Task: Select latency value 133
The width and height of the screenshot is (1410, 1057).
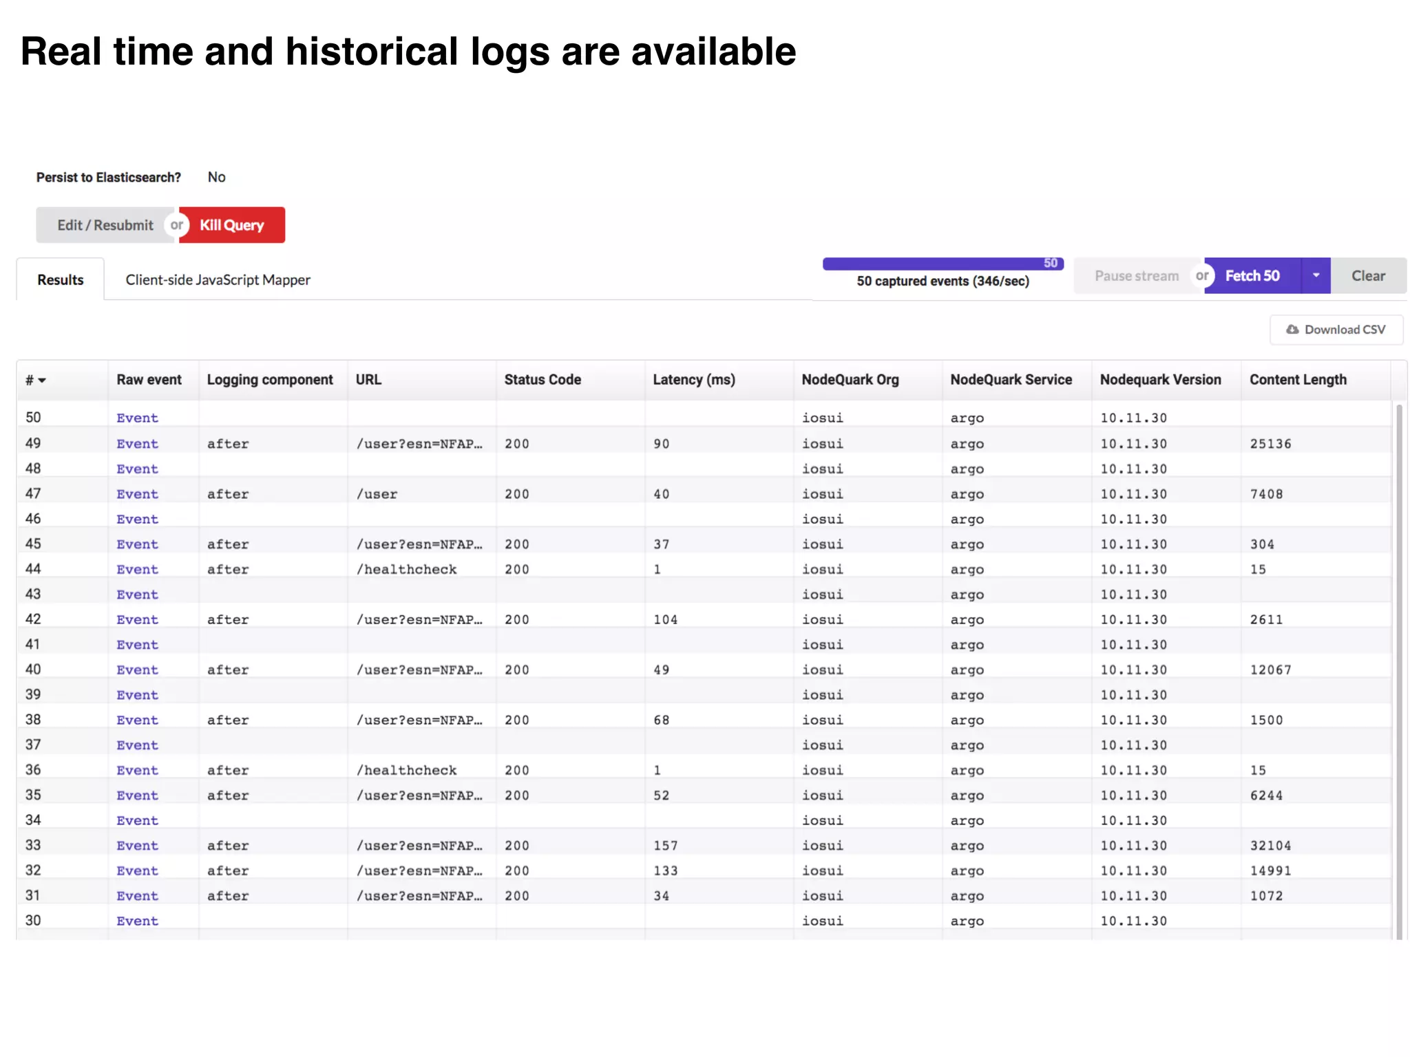Action: (665, 871)
